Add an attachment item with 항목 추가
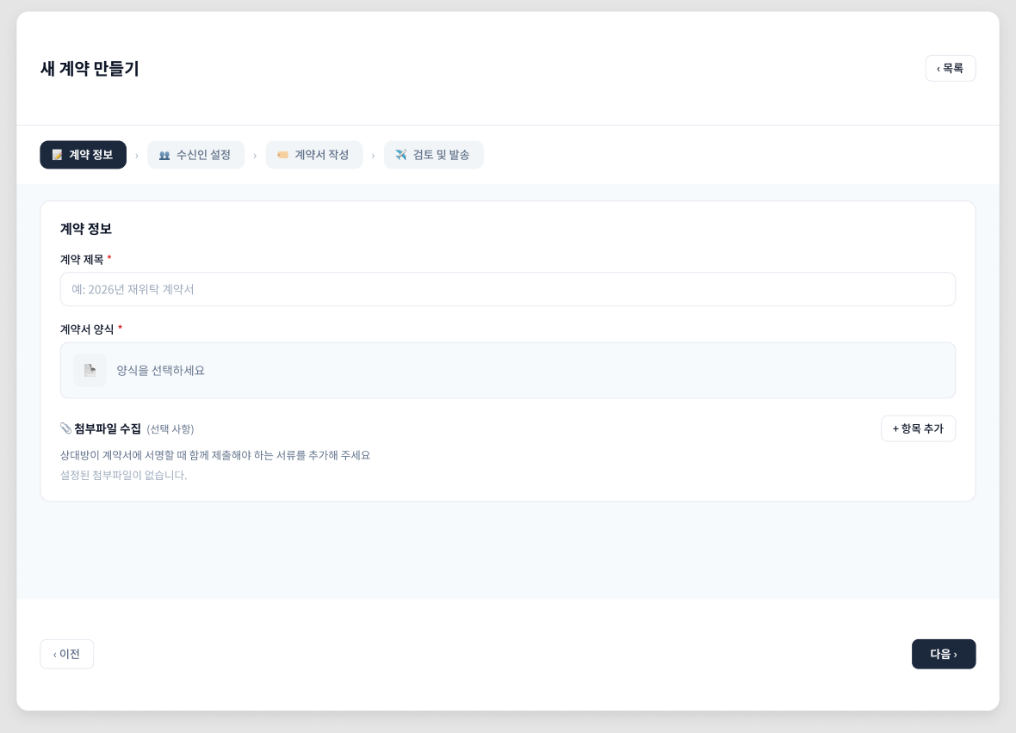Viewport: 1016px width, 733px height. click(918, 428)
